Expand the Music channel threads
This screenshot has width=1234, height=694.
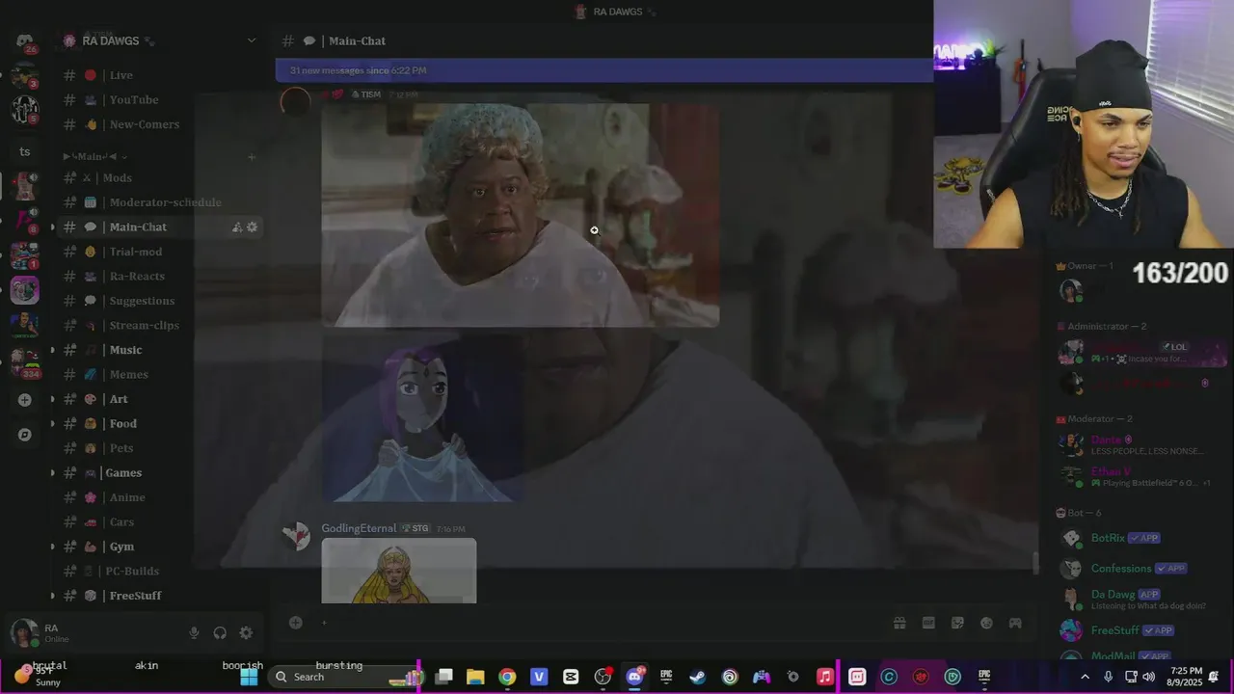tap(52, 350)
